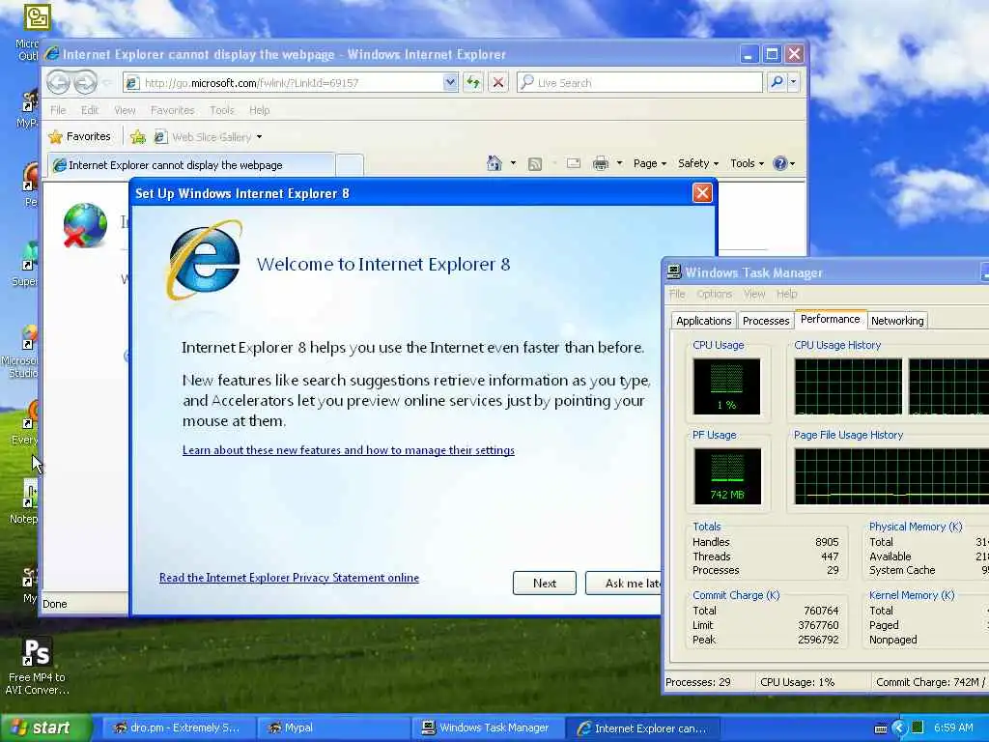Close the Set Up Internet Explorer 8 dialog
The width and height of the screenshot is (989, 742).
(x=702, y=193)
